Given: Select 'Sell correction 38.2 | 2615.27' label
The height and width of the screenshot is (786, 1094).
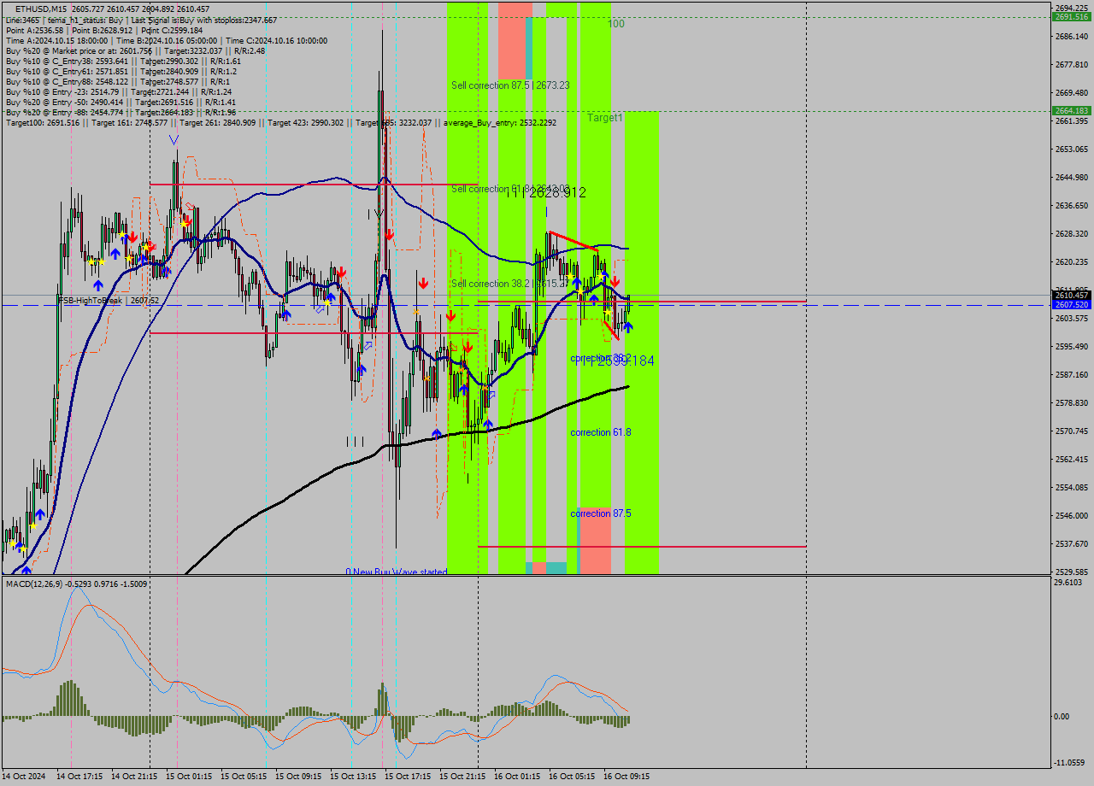Looking at the screenshot, I should [x=510, y=284].
